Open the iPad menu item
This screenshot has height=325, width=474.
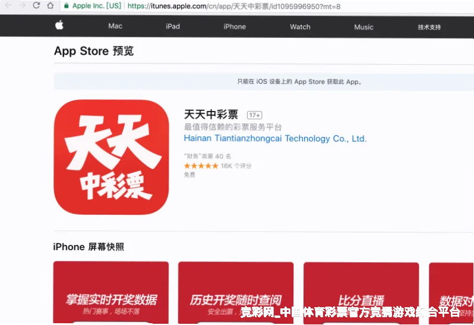click(173, 26)
